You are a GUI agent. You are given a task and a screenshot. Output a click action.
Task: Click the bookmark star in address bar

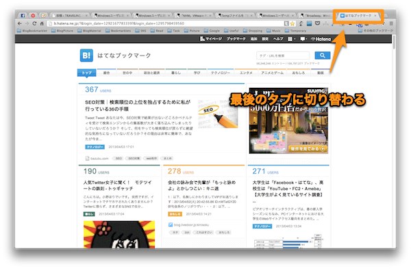tap(292, 23)
